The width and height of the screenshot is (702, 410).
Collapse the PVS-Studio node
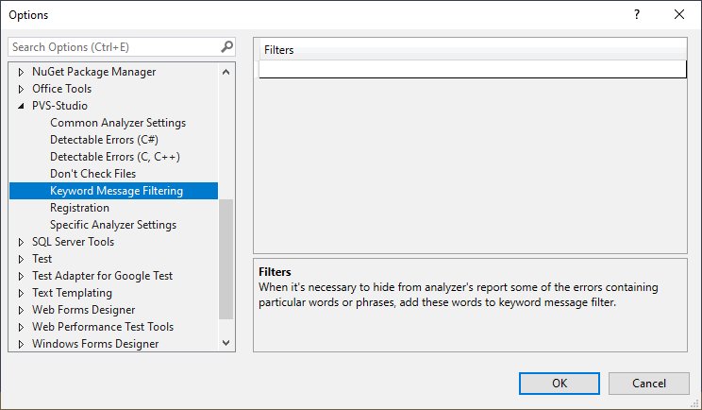click(x=21, y=106)
